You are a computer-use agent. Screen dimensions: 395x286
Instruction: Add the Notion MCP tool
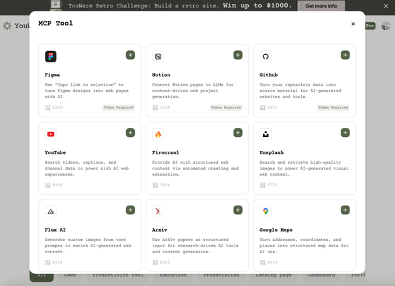click(238, 55)
